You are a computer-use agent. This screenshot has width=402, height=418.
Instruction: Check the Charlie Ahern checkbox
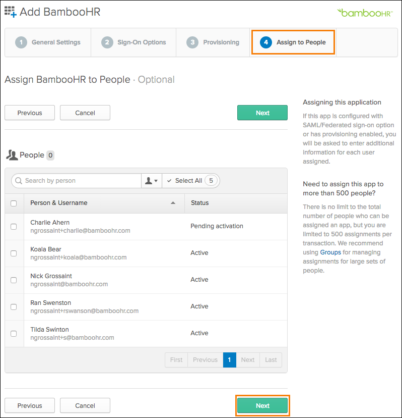tap(14, 227)
